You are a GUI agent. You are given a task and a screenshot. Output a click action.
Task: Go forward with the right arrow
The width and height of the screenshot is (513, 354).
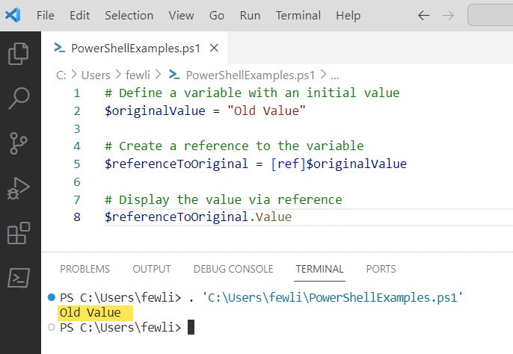[x=448, y=16]
